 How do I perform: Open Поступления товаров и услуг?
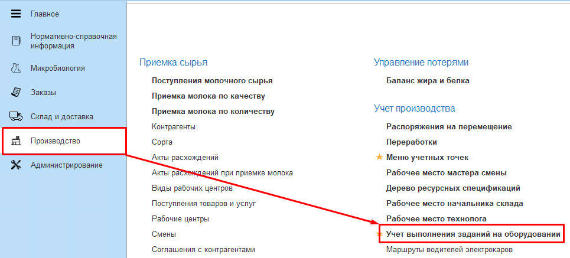(x=204, y=204)
